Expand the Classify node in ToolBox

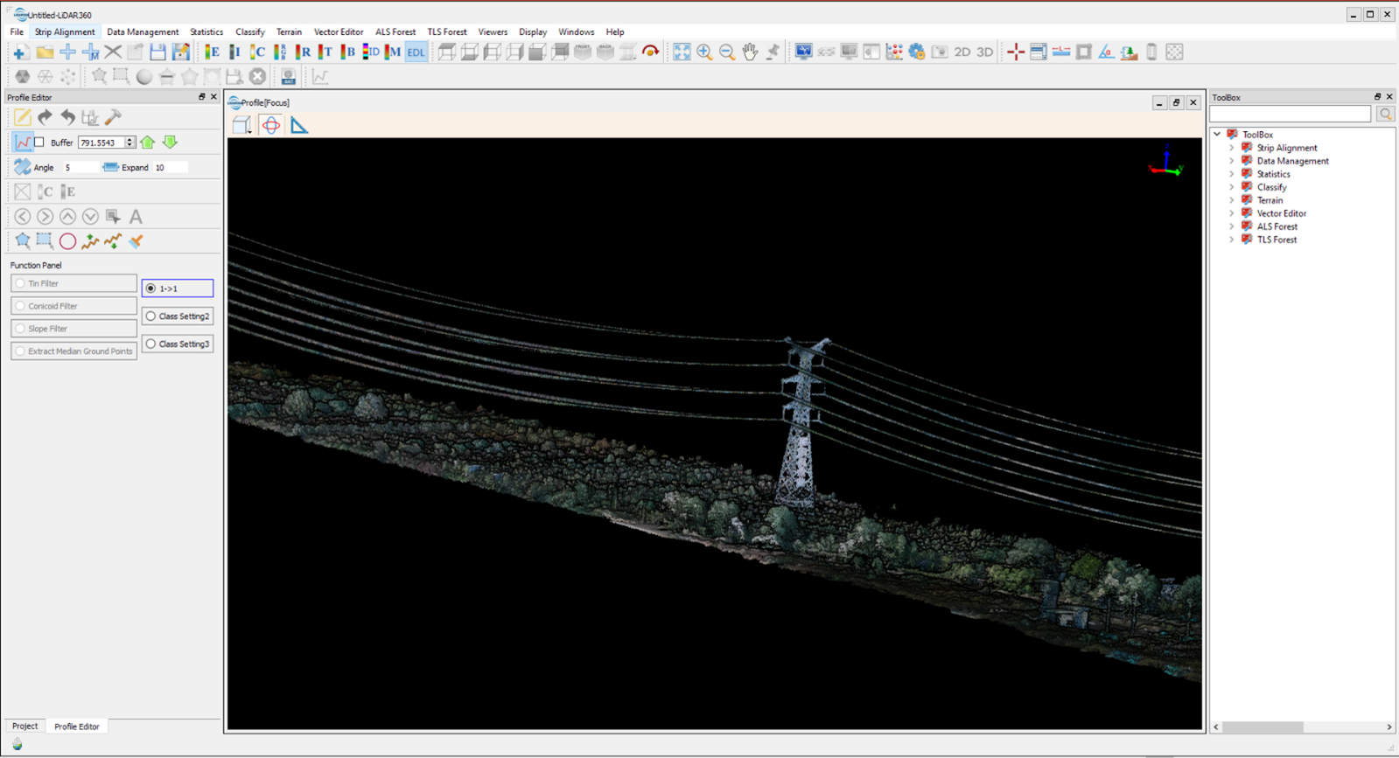(x=1232, y=187)
